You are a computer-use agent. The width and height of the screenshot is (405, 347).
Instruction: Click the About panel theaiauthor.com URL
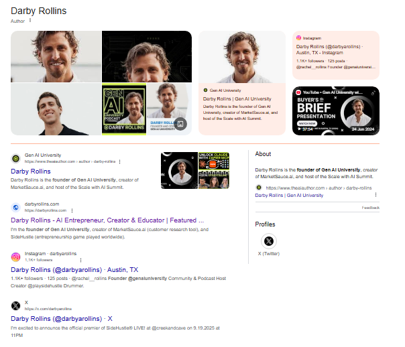pos(319,188)
